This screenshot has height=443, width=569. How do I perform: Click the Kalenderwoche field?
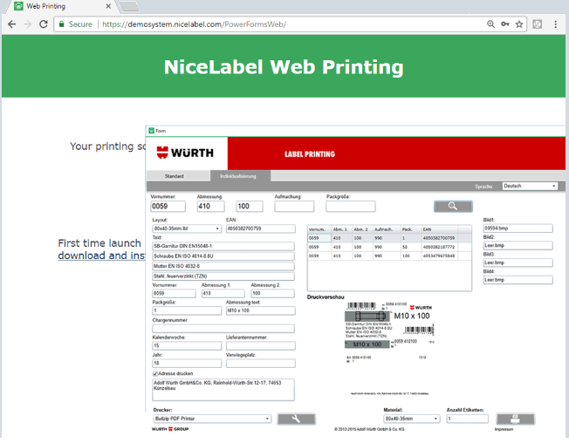pos(187,346)
